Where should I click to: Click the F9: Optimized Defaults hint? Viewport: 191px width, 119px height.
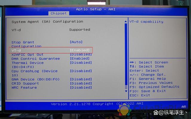click(x=155, y=87)
